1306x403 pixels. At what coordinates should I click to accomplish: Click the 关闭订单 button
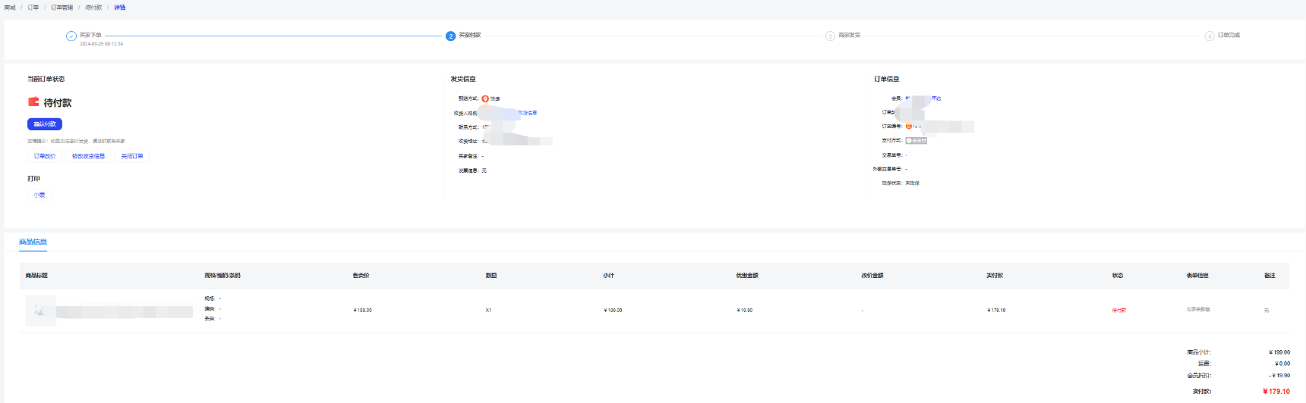tap(132, 156)
